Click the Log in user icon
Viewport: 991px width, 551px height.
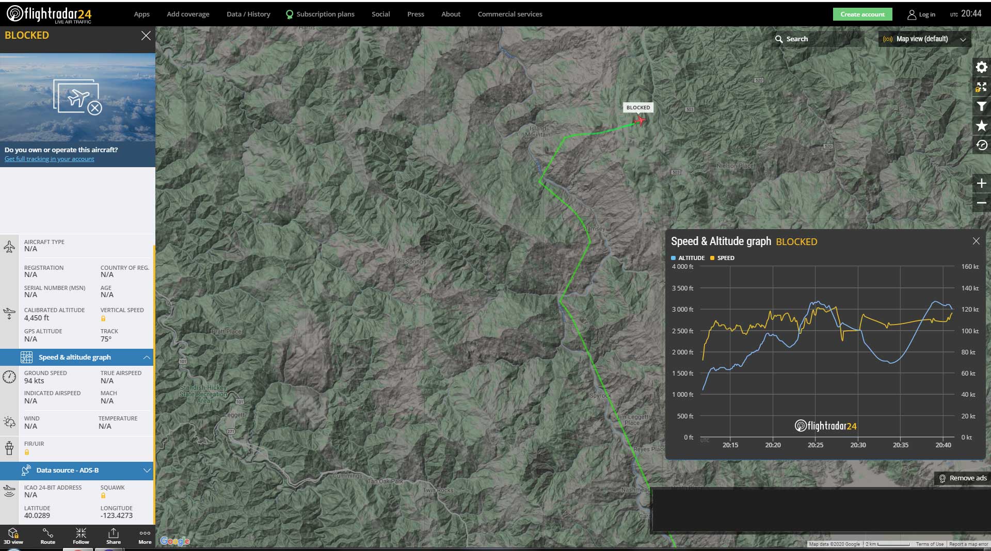click(x=912, y=14)
